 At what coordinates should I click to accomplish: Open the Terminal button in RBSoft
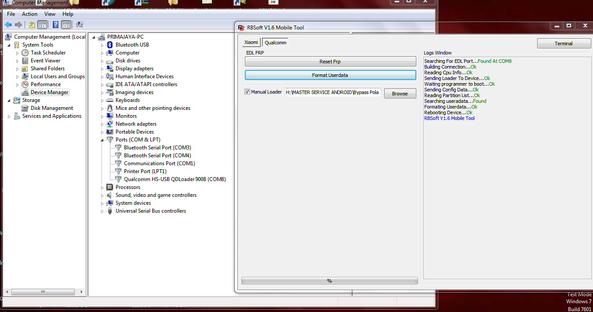click(x=564, y=44)
